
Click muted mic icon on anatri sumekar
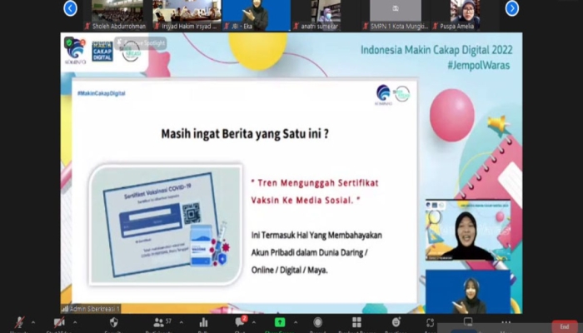pyautogui.click(x=296, y=26)
